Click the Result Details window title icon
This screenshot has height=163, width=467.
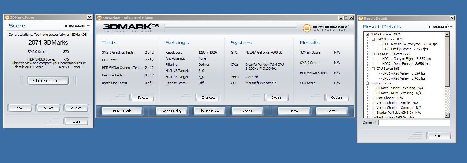coord(361,18)
